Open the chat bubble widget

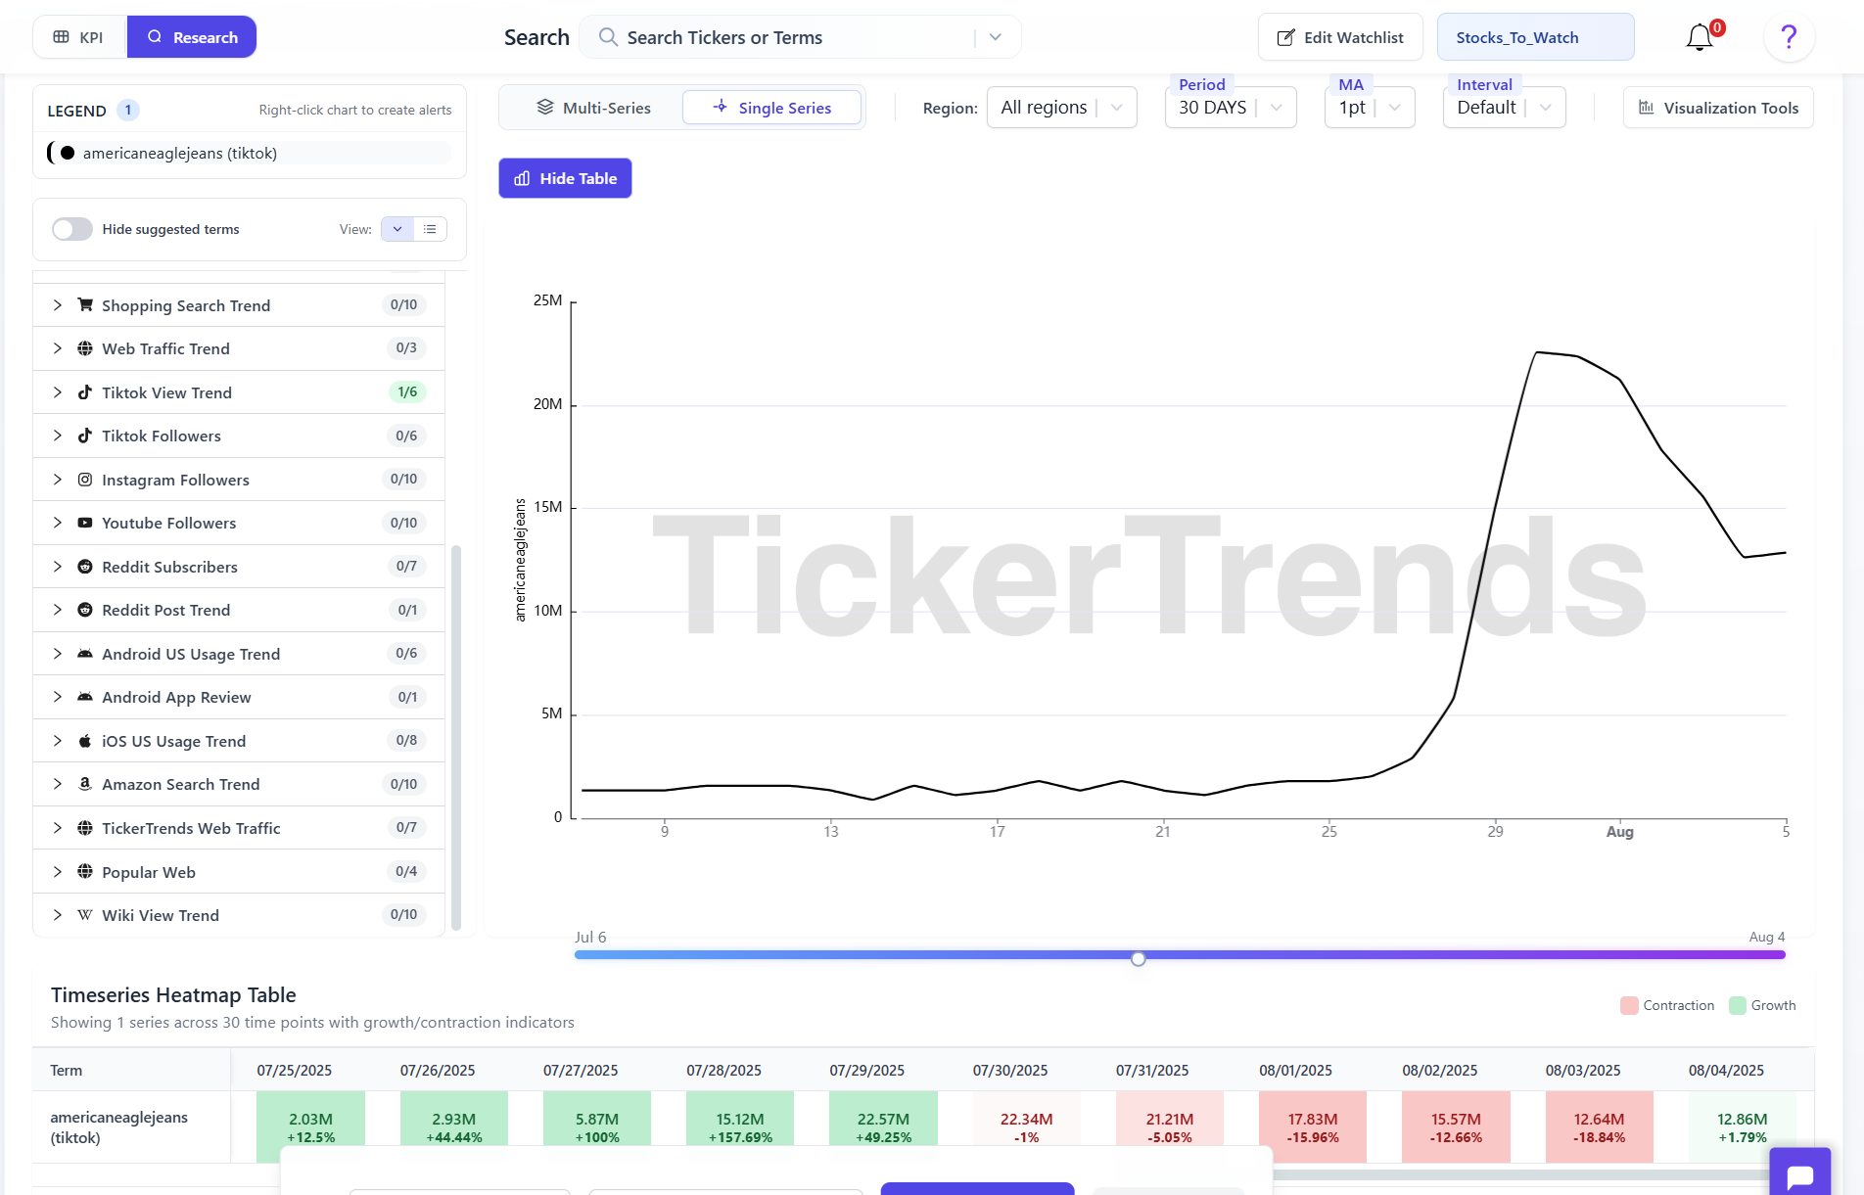coord(1799,1174)
